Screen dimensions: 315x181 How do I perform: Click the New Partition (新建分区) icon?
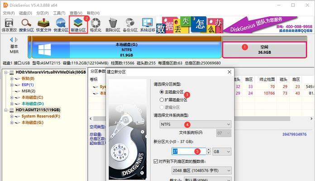pyautogui.click(x=78, y=25)
